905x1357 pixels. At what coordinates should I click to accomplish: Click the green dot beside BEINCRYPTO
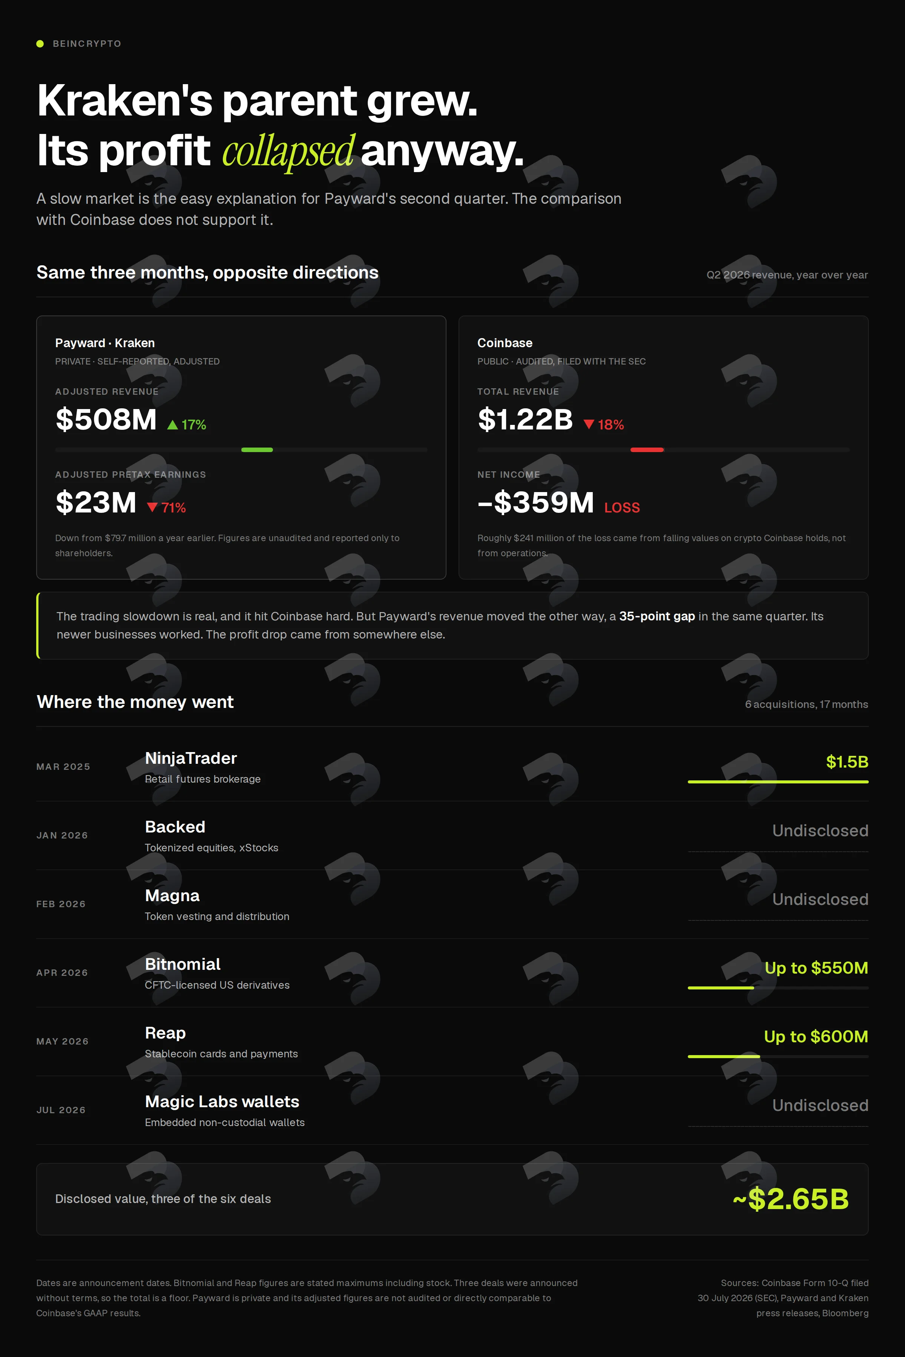point(40,44)
